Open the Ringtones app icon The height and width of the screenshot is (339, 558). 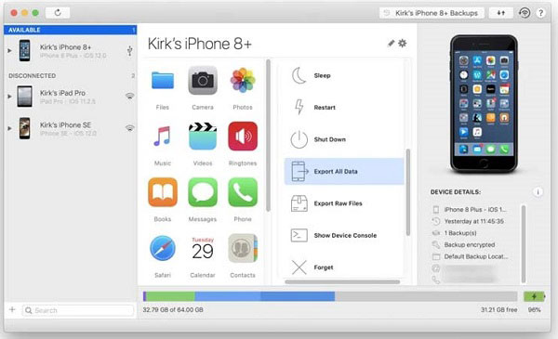click(243, 137)
